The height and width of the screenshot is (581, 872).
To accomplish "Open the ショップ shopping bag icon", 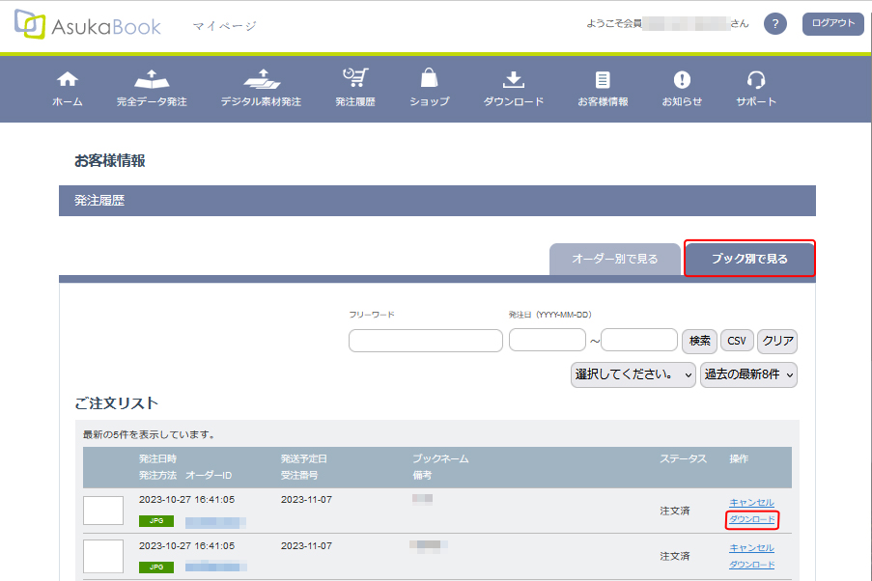I will pyautogui.click(x=429, y=80).
